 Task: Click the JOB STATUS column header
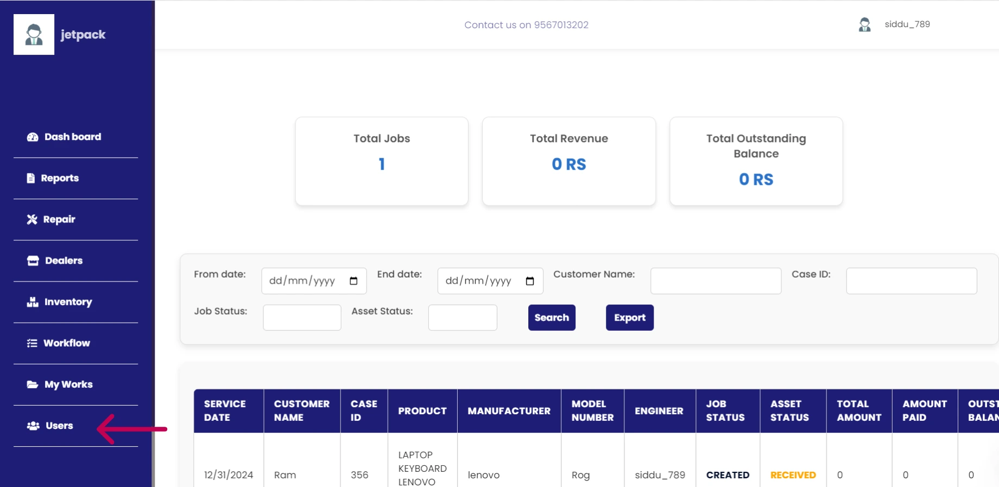[728, 411]
